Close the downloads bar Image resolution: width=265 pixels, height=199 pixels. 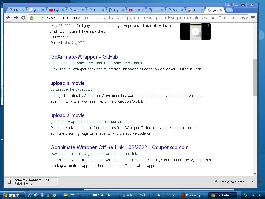[x=252, y=182]
